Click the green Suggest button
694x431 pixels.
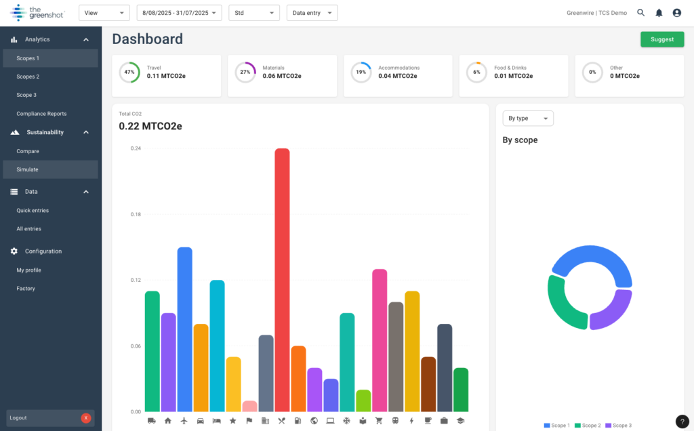tap(662, 39)
